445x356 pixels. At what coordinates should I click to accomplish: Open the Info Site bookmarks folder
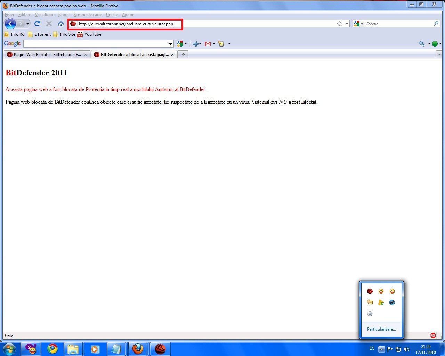point(64,34)
